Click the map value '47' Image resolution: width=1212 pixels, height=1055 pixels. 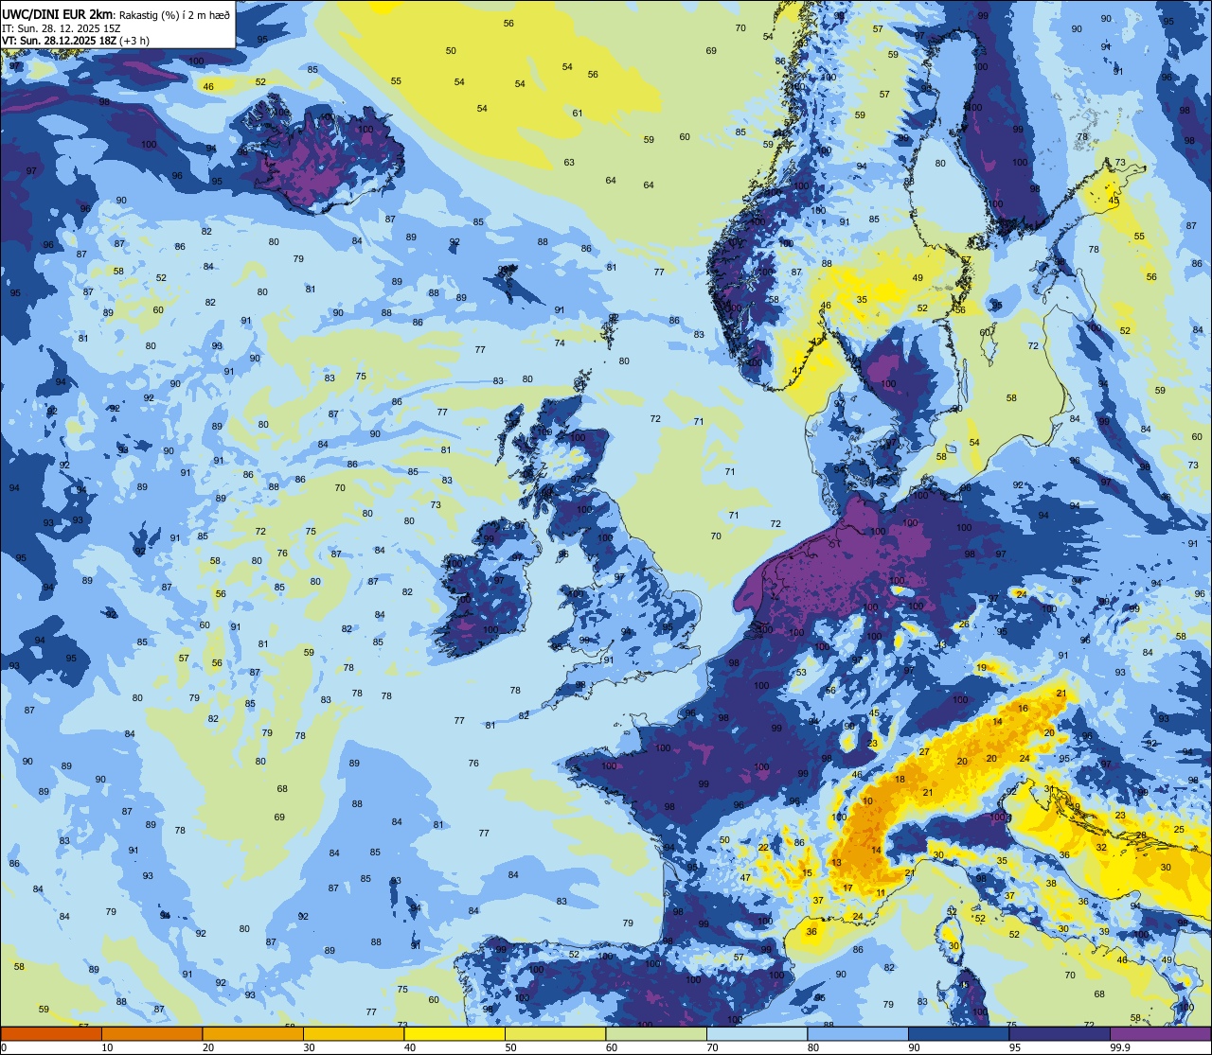745,878
